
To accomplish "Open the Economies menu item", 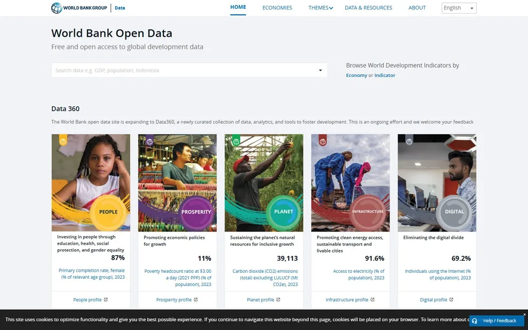I will coord(277,8).
